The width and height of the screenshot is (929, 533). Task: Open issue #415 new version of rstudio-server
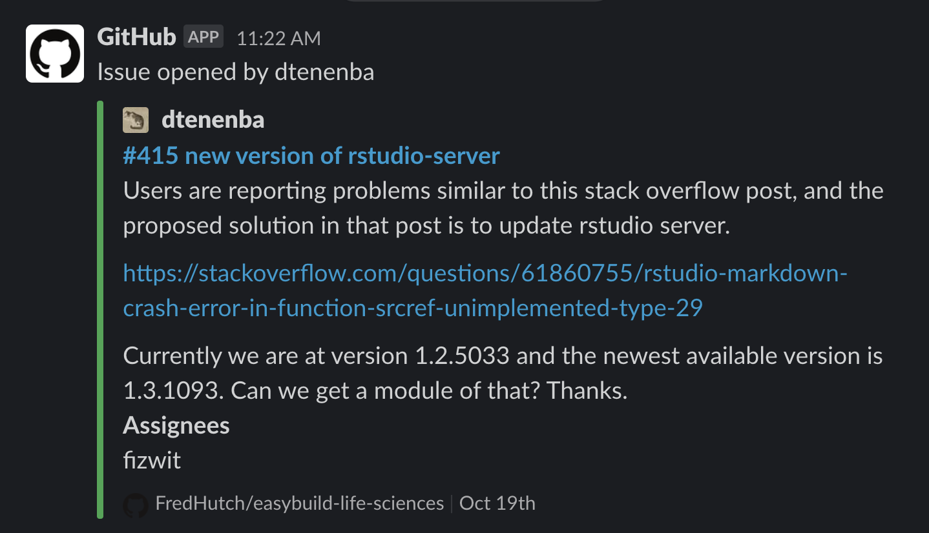(311, 156)
